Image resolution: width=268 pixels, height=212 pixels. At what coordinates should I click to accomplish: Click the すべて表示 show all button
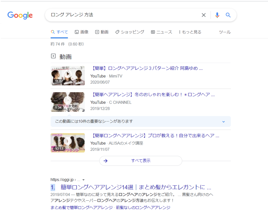pos(141,161)
